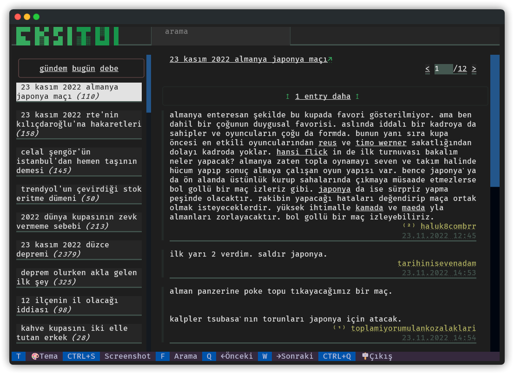514x374 pixels.
Task: Load more entries with '1 entry daha'
Action: [323, 96]
